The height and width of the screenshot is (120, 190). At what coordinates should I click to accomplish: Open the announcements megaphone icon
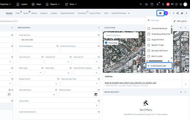click(172, 4)
